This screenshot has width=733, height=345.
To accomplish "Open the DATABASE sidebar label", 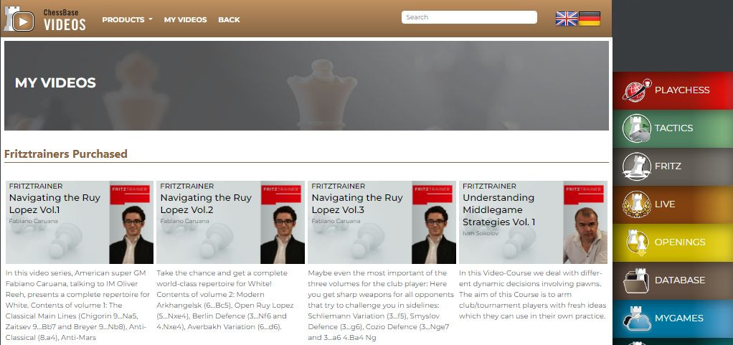I will pos(680,280).
